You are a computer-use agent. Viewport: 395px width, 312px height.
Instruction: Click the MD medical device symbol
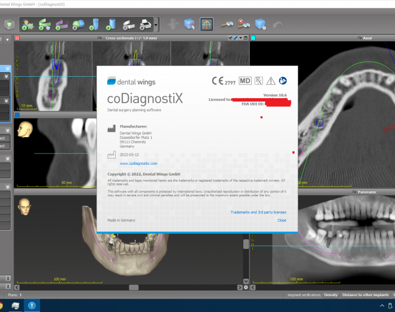click(x=245, y=81)
